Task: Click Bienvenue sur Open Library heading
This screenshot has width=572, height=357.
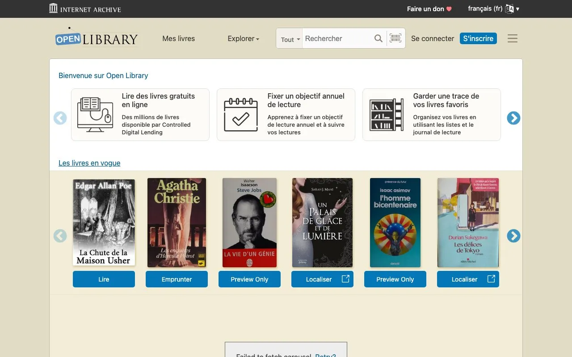Action: [103, 75]
